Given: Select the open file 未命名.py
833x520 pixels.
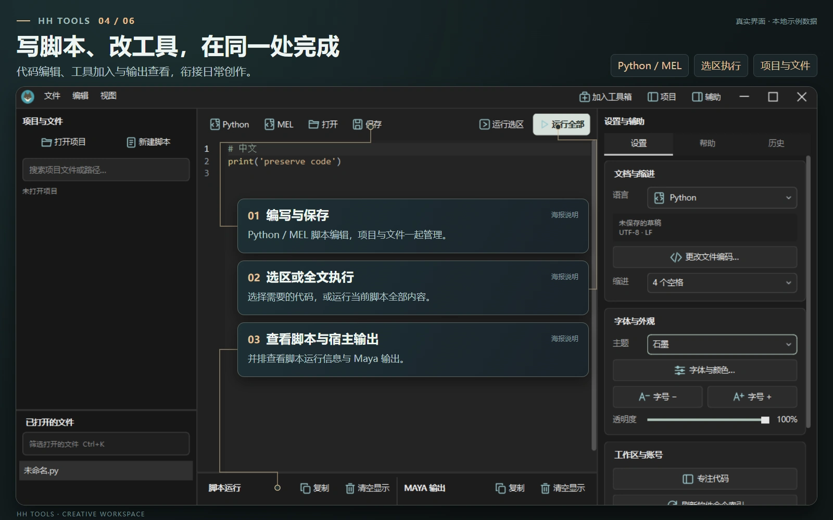Looking at the screenshot, I should (106, 471).
